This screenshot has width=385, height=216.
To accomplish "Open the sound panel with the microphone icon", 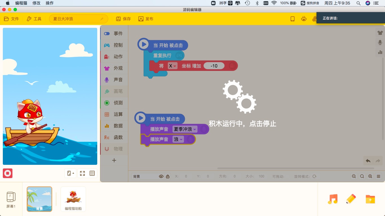I will coord(380,42).
